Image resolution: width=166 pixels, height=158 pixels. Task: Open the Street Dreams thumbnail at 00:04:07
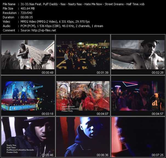(83, 96)
